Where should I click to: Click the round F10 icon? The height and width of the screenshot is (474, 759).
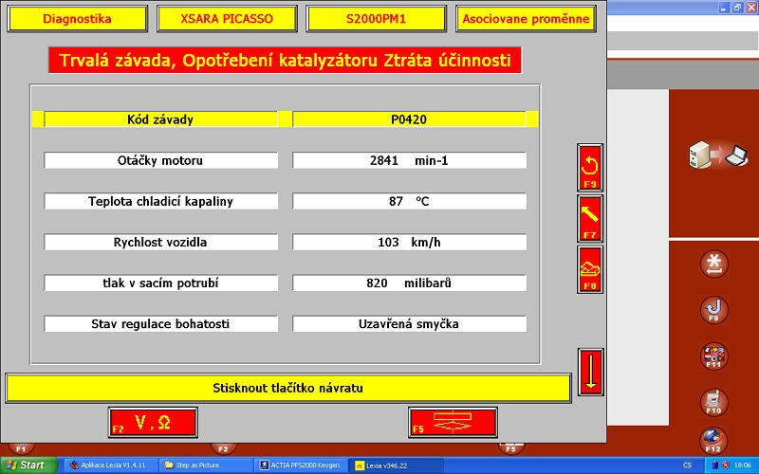pos(713,401)
